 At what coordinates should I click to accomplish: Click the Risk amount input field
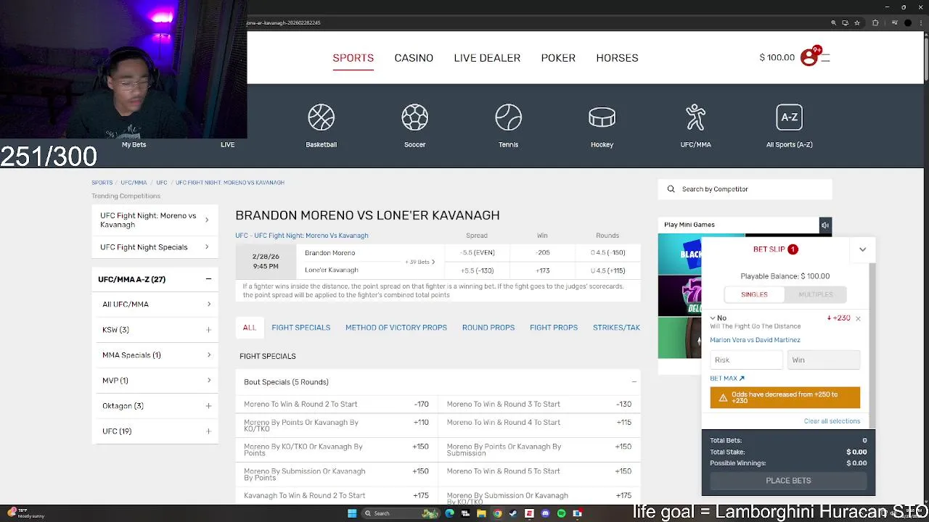click(747, 360)
